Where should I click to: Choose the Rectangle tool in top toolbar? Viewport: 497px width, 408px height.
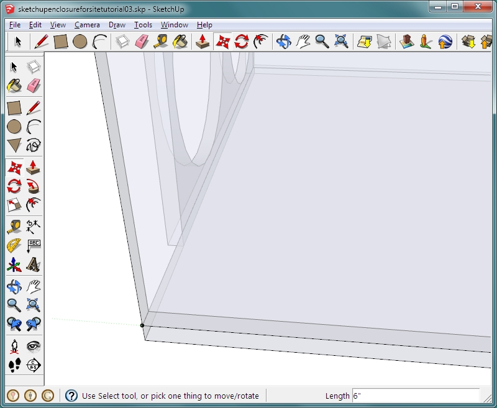[60, 42]
